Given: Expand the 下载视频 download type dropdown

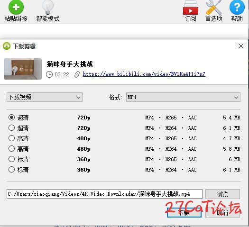Looking at the screenshot, I should (45, 97).
